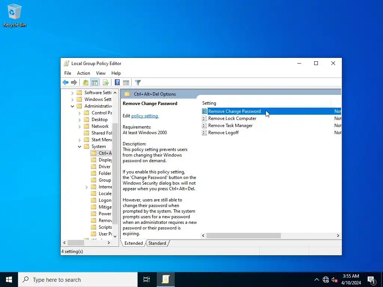Click Remove Task Manager policy icon

click(x=205, y=126)
